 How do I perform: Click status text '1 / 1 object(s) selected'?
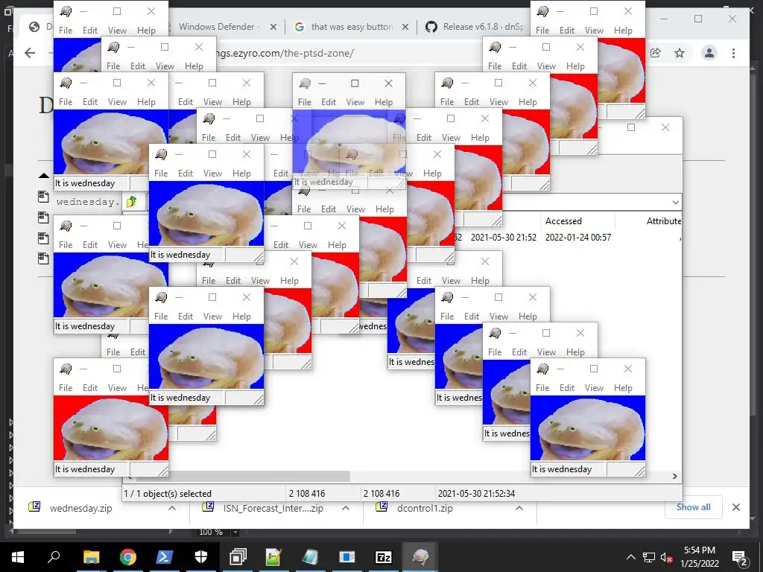(x=168, y=493)
